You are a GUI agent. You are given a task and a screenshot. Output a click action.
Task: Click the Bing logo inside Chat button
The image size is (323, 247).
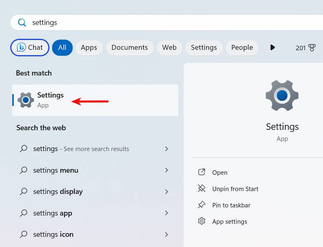(x=21, y=47)
